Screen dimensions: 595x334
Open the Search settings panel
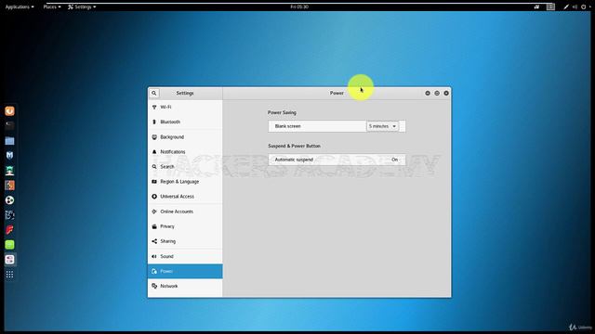185,167
